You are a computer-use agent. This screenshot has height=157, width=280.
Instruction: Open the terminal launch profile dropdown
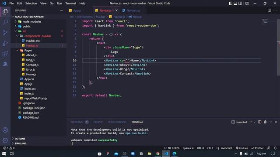click(255, 122)
